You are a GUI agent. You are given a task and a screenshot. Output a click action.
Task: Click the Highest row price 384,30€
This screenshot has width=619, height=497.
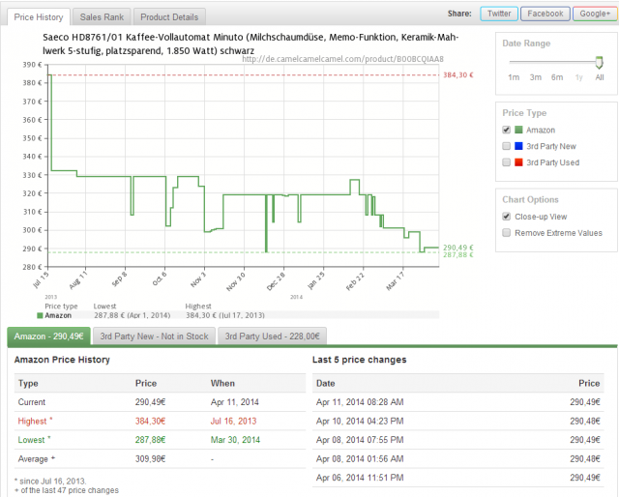coord(150,422)
